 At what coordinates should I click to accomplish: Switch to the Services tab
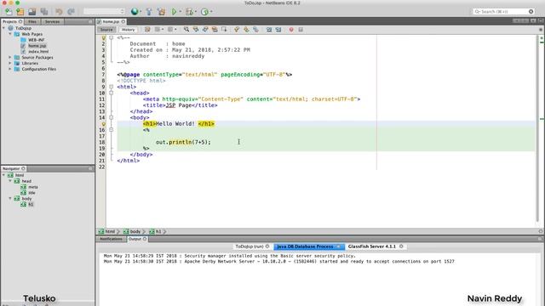52,21
